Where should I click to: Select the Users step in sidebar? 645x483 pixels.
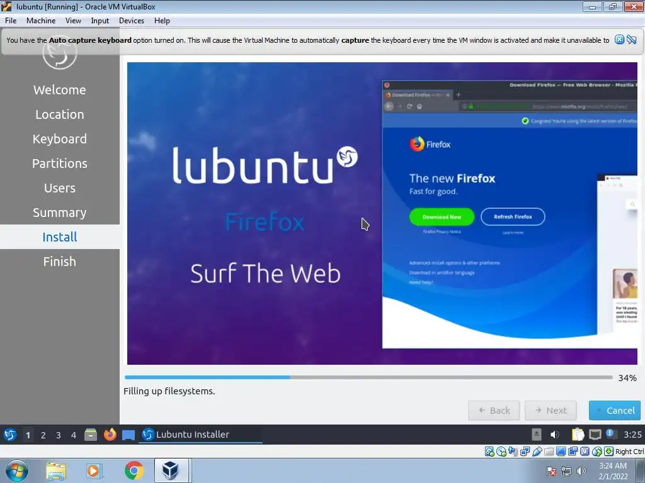tap(60, 188)
